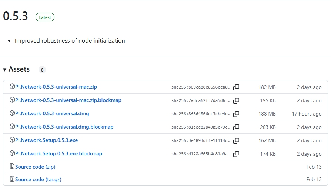
Task: Copy SHA256 hash for universal.dmg
Action: pyautogui.click(x=236, y=114)
